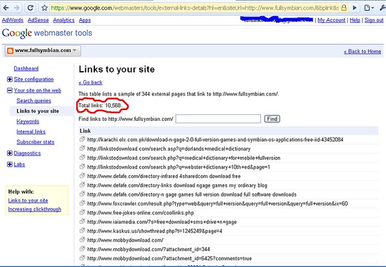Image resolution: width=386 pixels, height=267 pixels.
Task: Open Apps from top bar
Action: 85,20
